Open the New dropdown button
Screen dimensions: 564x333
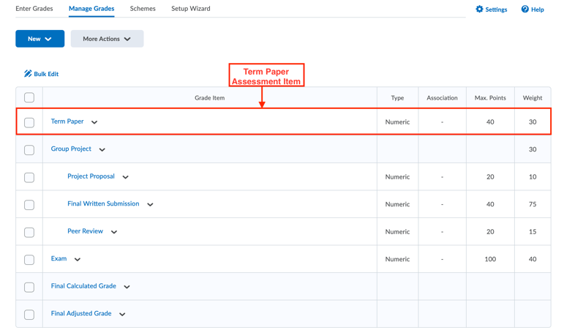pyautogui.click(x=40, y=39)
